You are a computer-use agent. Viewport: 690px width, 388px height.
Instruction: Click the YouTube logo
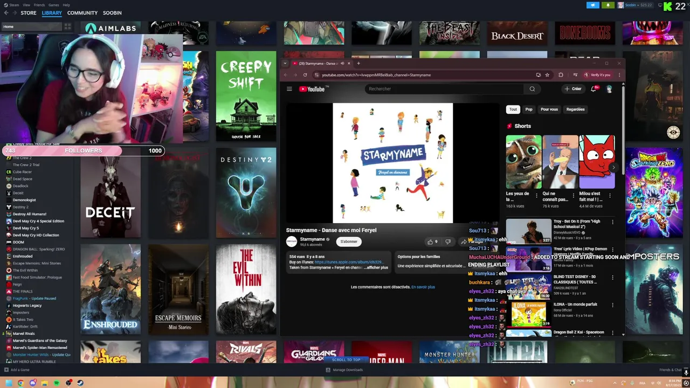pos(312,89)
